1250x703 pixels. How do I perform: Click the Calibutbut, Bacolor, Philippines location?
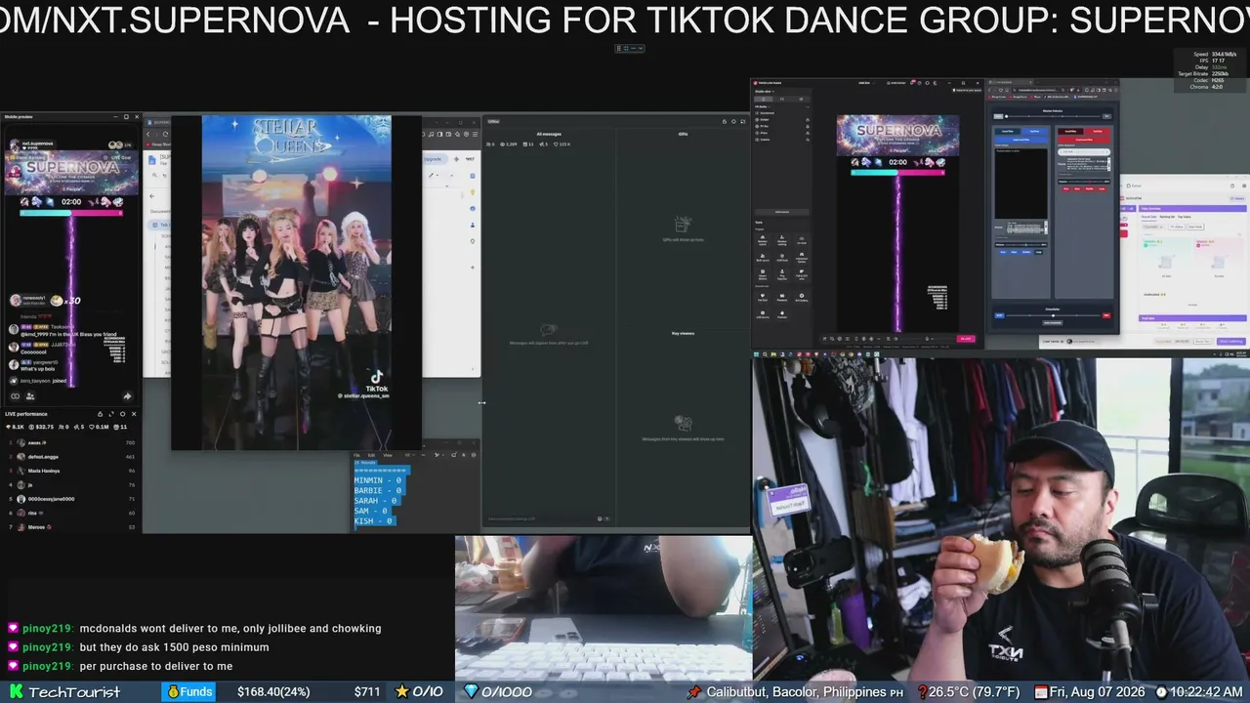797,691
